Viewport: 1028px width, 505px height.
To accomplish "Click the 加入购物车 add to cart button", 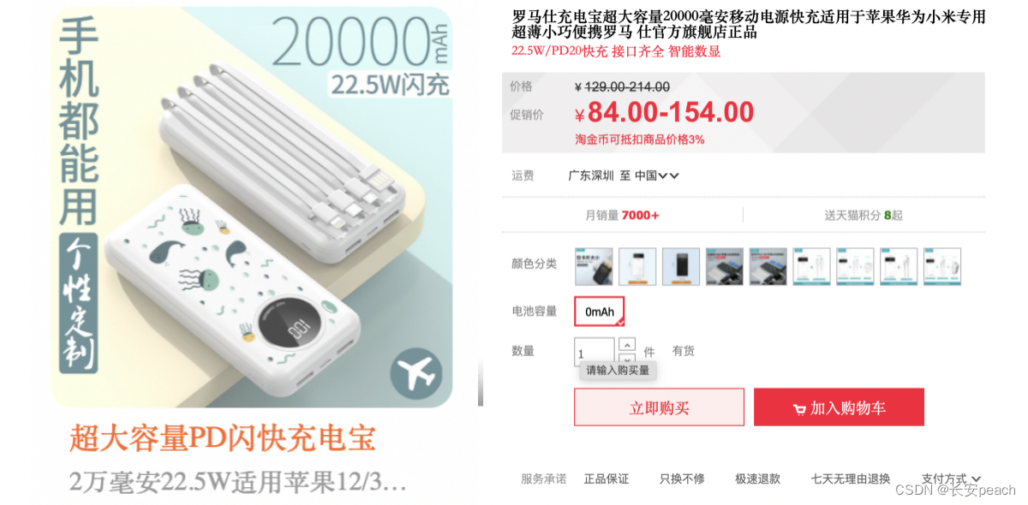I will pyautogui.click(x=839, y=407).
